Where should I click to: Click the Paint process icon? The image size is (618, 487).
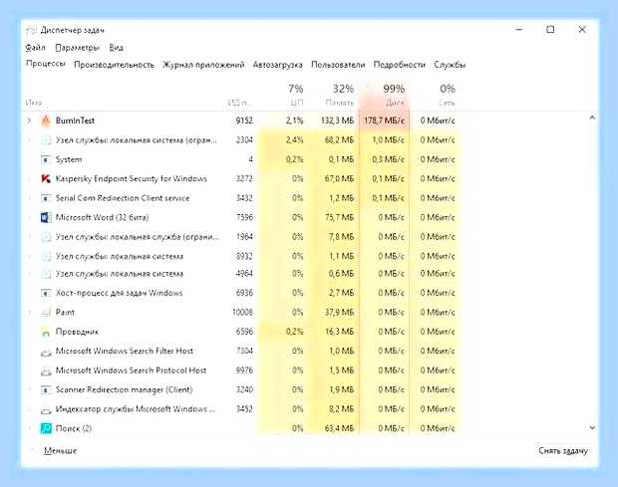pos(46,313)
